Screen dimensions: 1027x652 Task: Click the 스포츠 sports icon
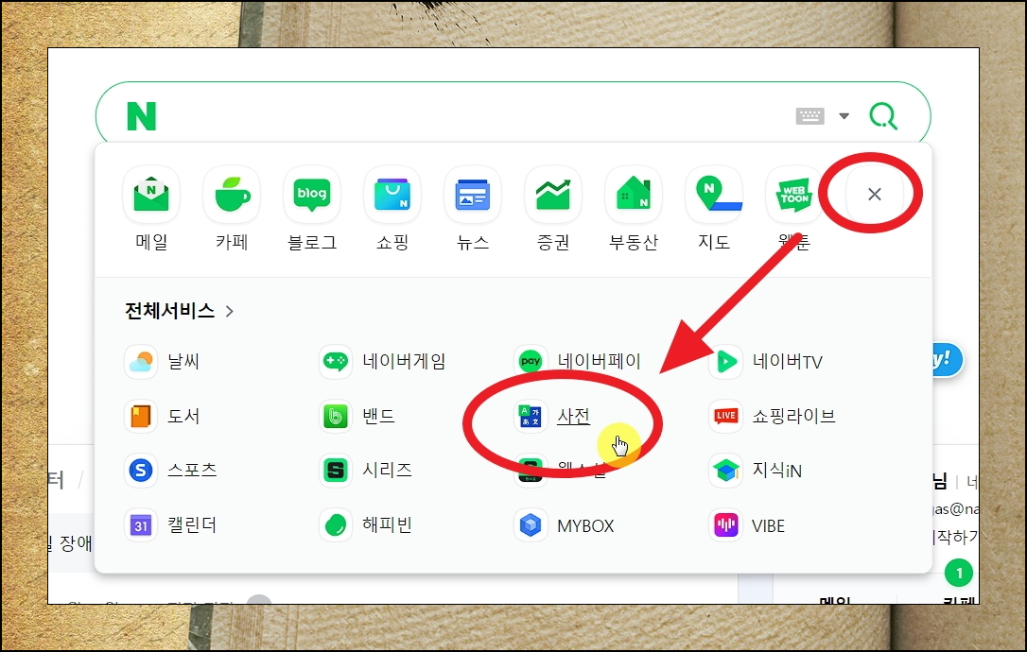pos(141,470)
